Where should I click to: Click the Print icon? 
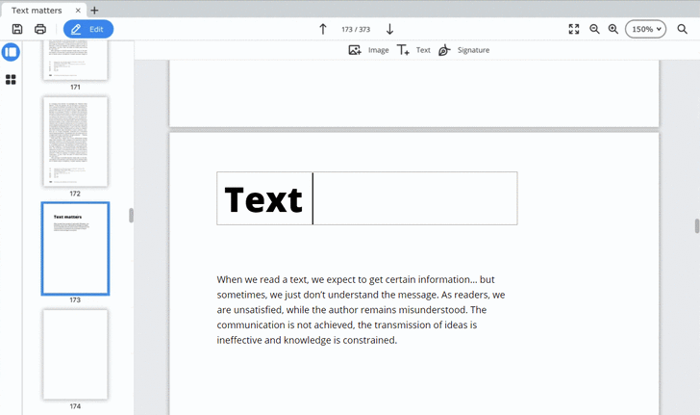[x=40, y=29]
